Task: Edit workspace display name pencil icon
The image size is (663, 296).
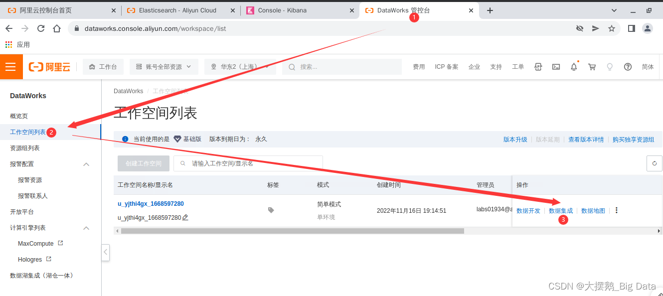Action: point(185,217)
